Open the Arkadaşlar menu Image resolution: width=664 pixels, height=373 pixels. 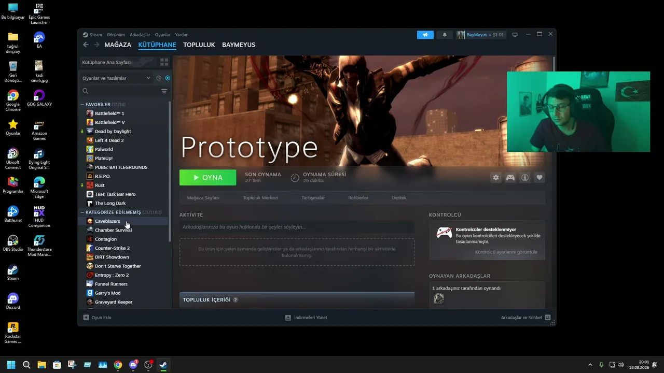(x=140, y=35)
